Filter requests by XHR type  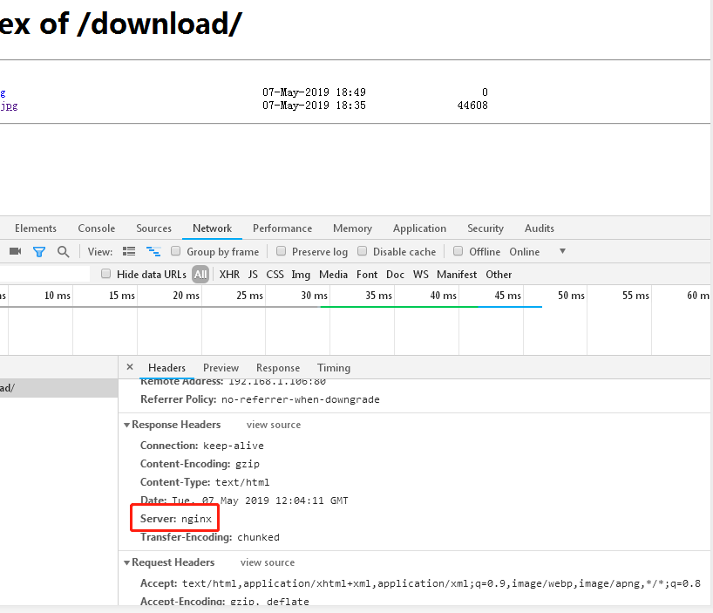point(229,275)
